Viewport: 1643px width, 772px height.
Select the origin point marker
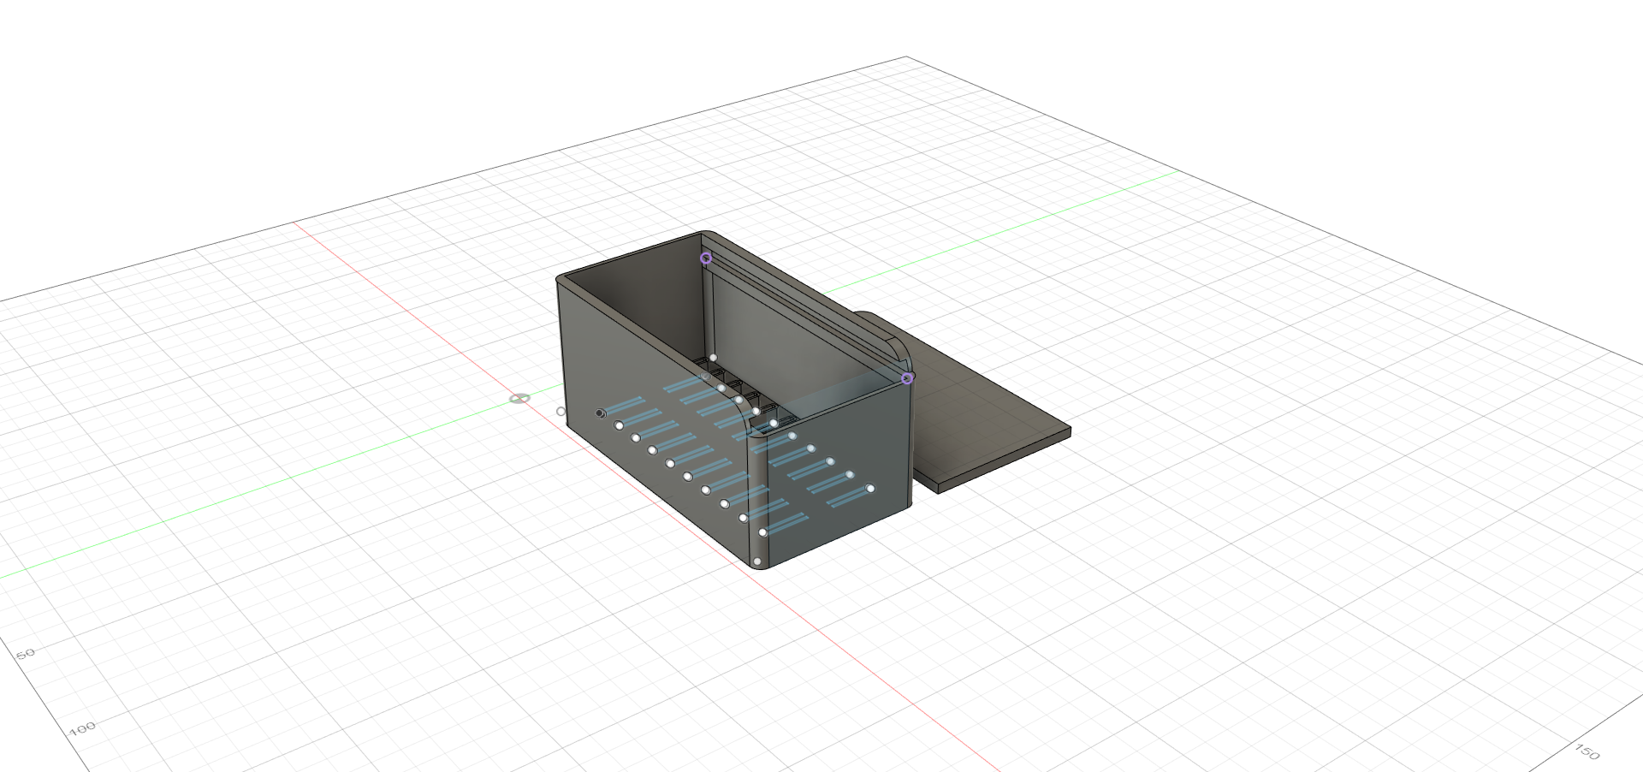[519, 399]
